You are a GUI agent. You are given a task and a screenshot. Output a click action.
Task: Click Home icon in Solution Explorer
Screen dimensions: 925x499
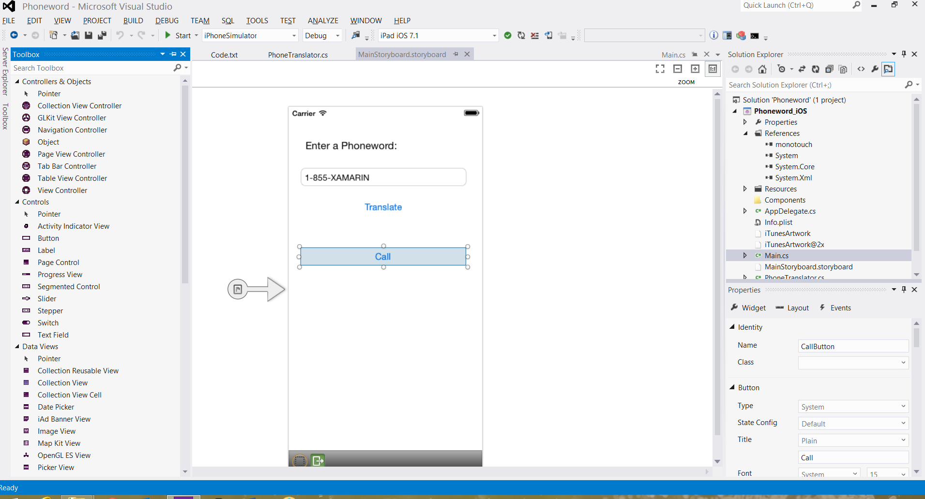coord(762,69)
